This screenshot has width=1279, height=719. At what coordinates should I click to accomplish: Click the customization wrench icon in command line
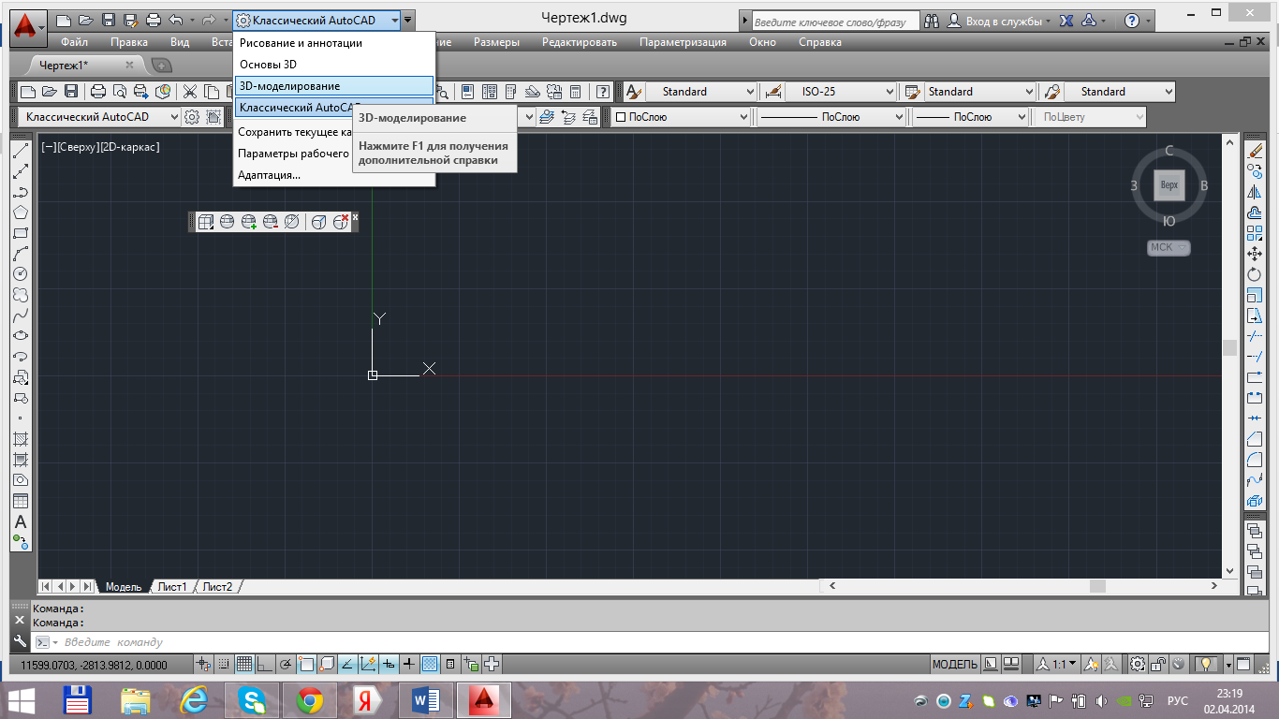point(20,641)
